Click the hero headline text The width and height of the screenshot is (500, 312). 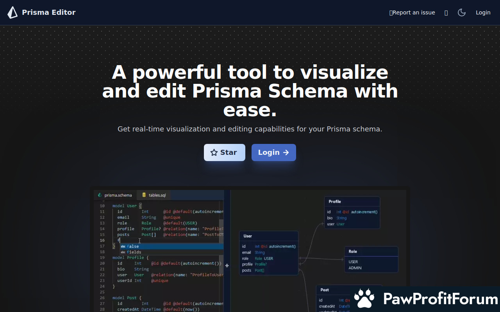(x=250, y=91)
